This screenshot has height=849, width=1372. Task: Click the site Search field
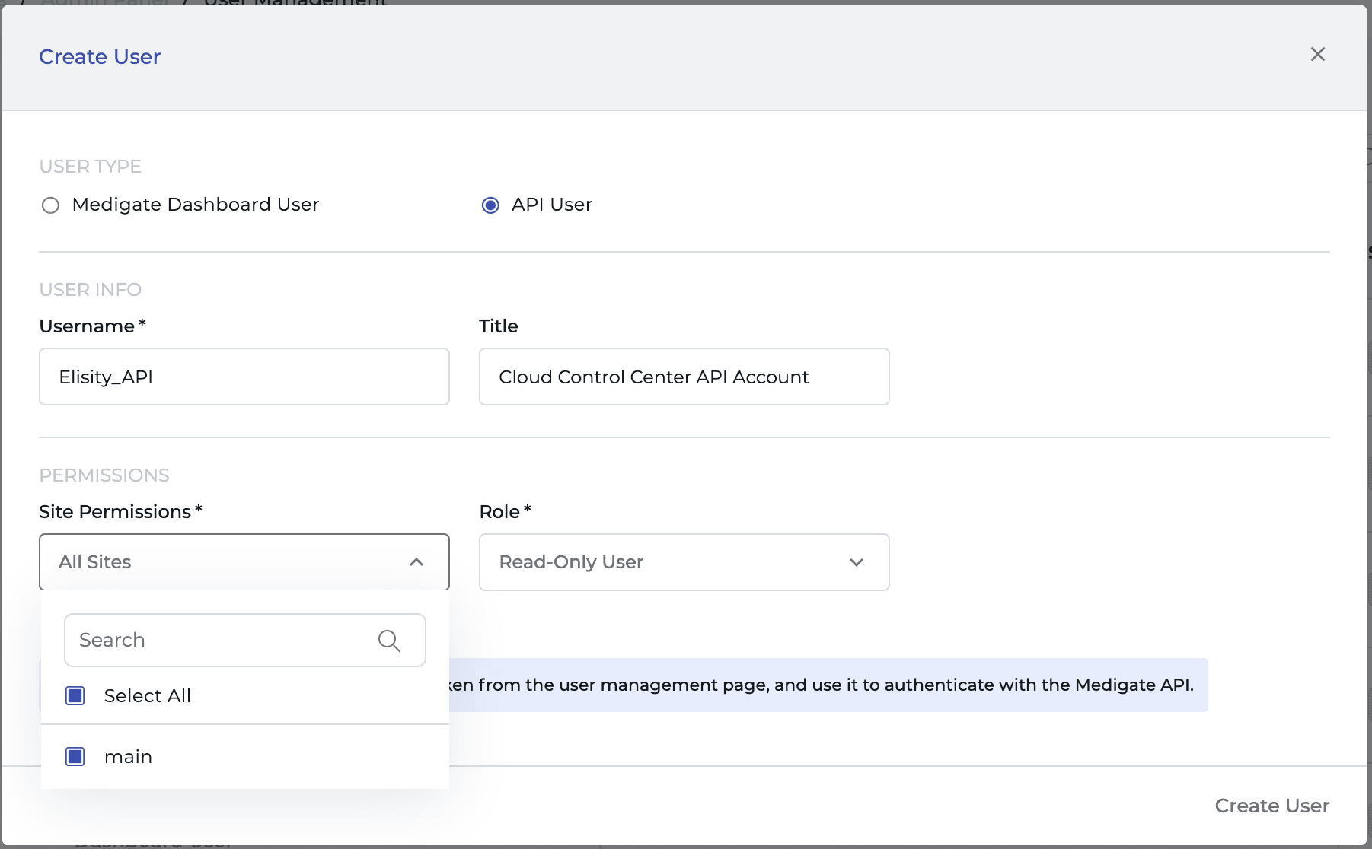245,640
